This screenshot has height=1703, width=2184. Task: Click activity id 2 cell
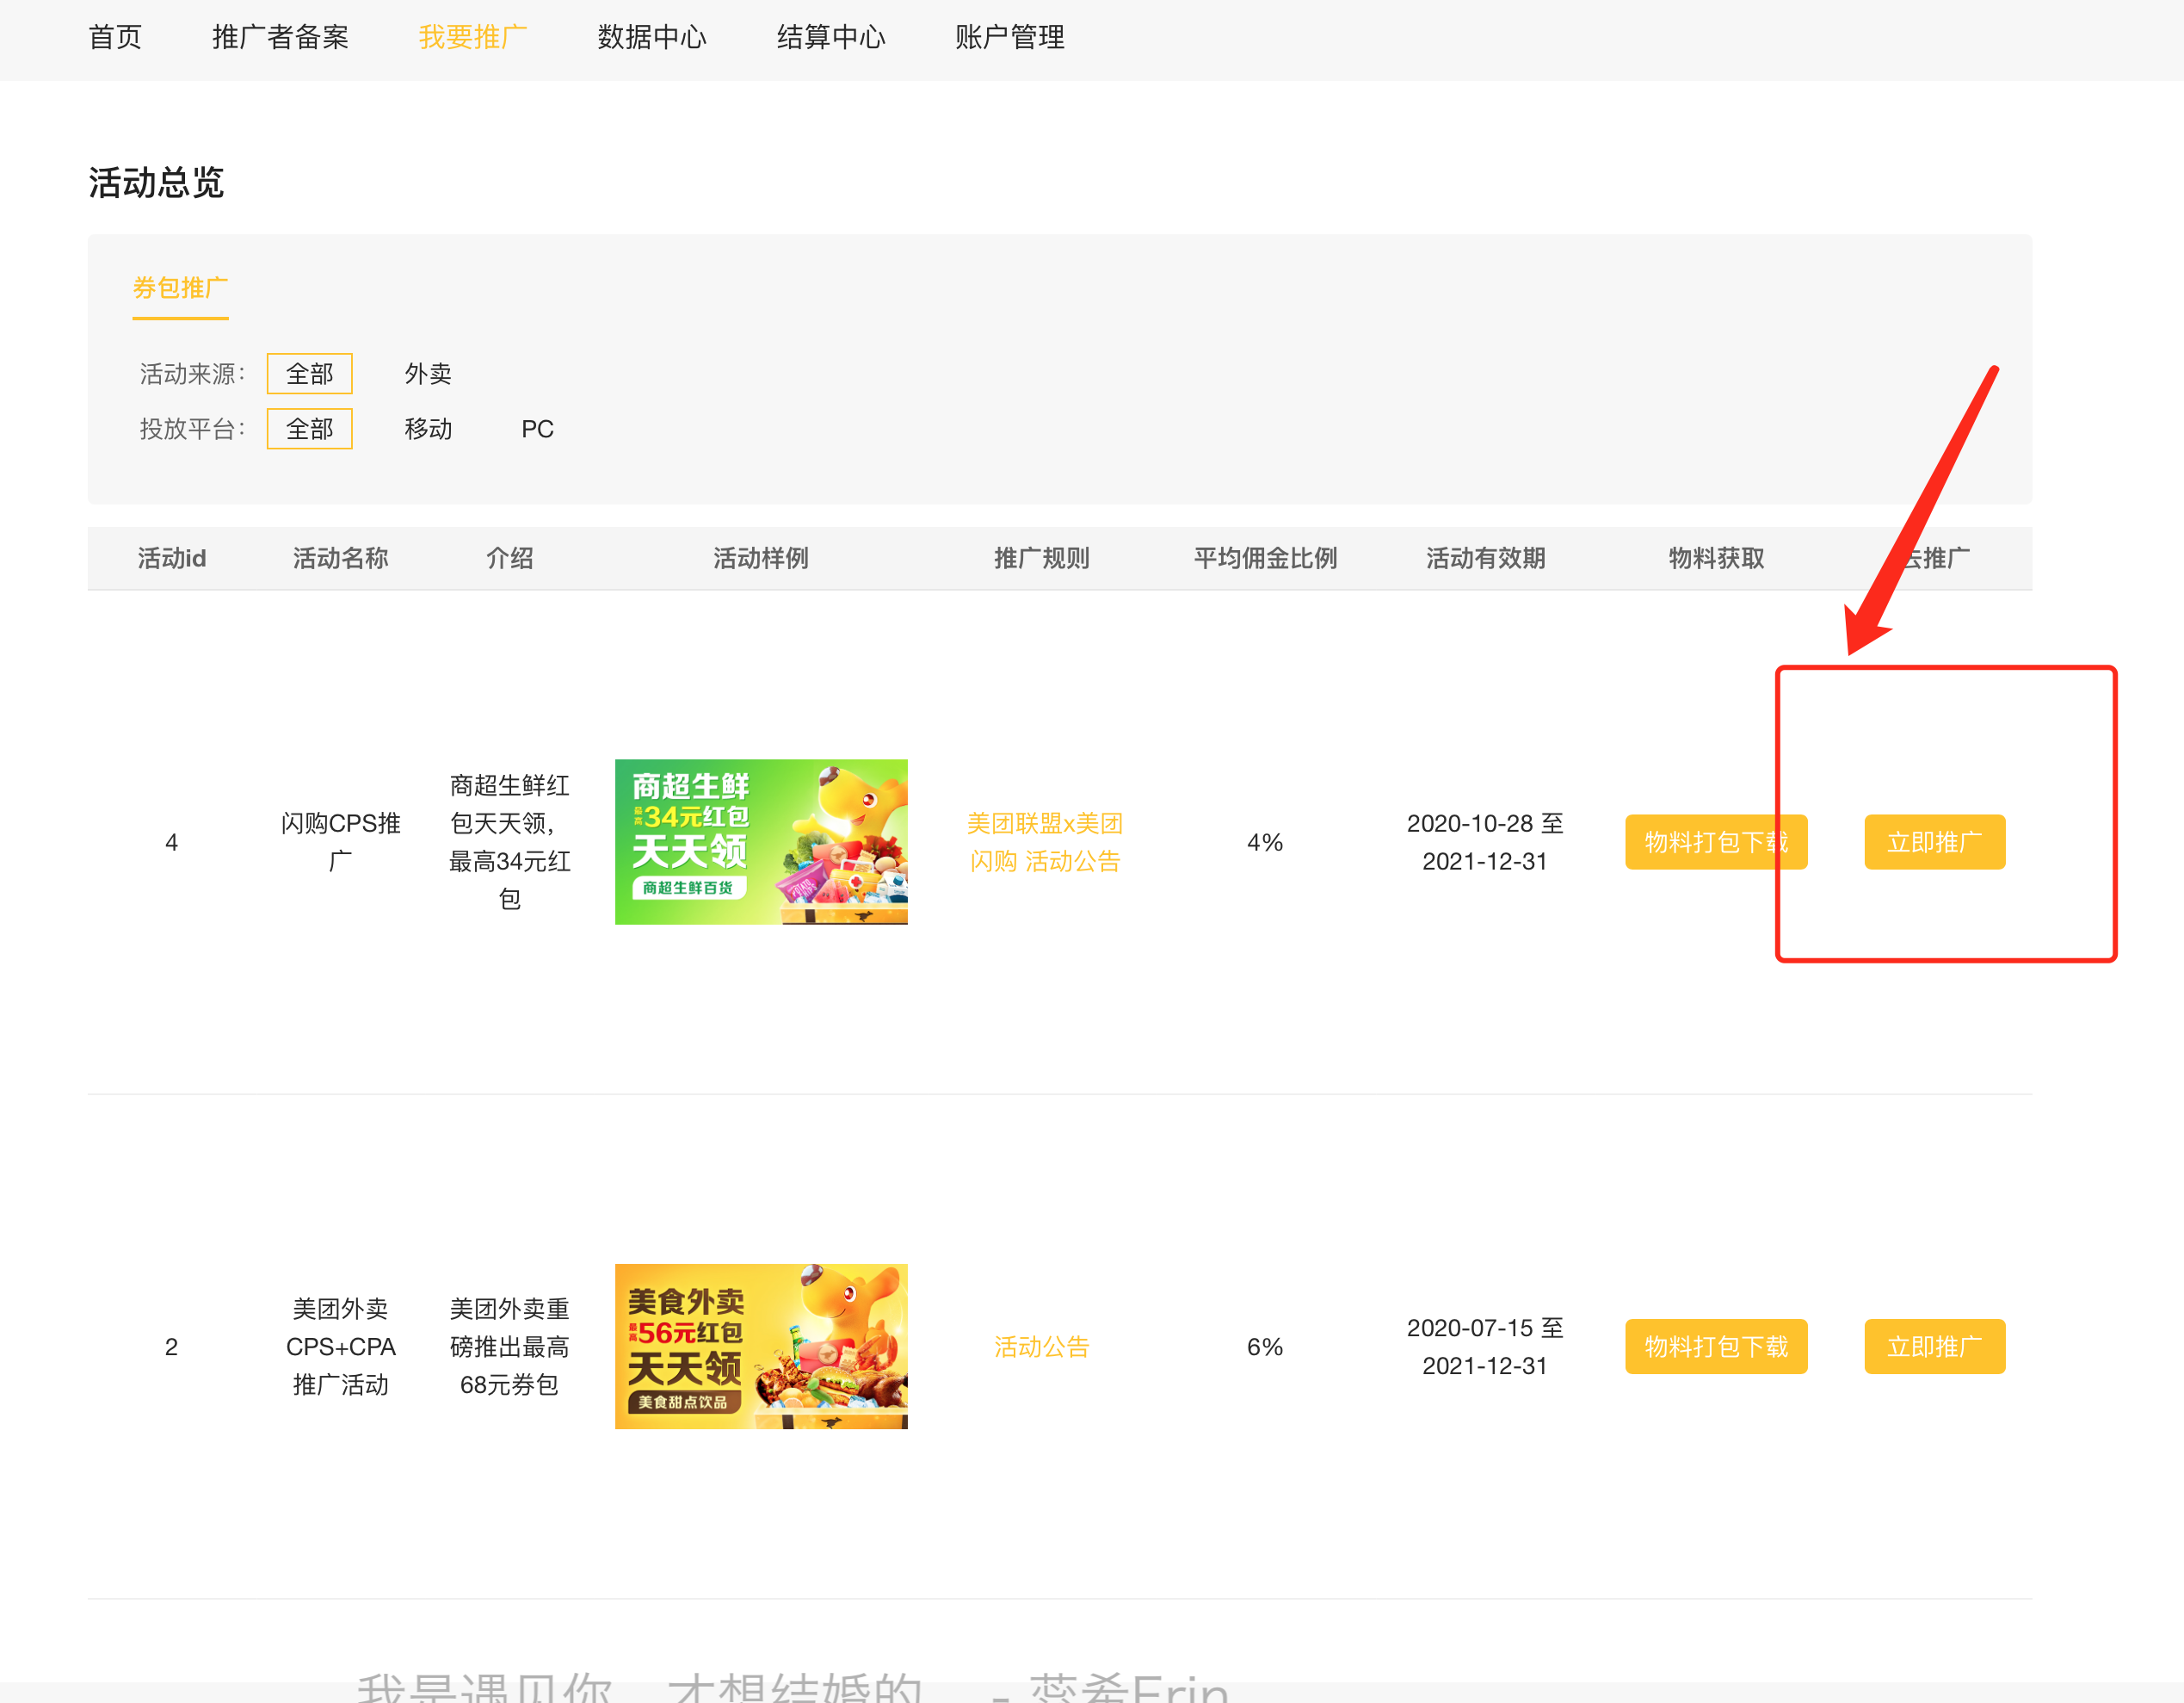pyautogui.click(x=172, y=1347)
